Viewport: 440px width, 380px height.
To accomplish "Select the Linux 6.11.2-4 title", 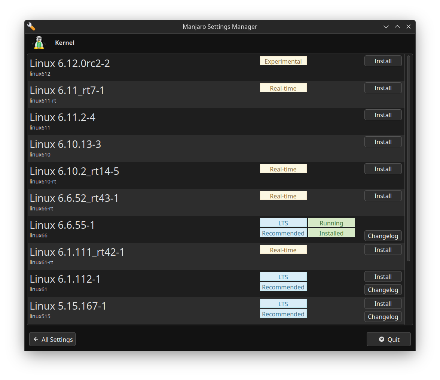I will point(62,117).
